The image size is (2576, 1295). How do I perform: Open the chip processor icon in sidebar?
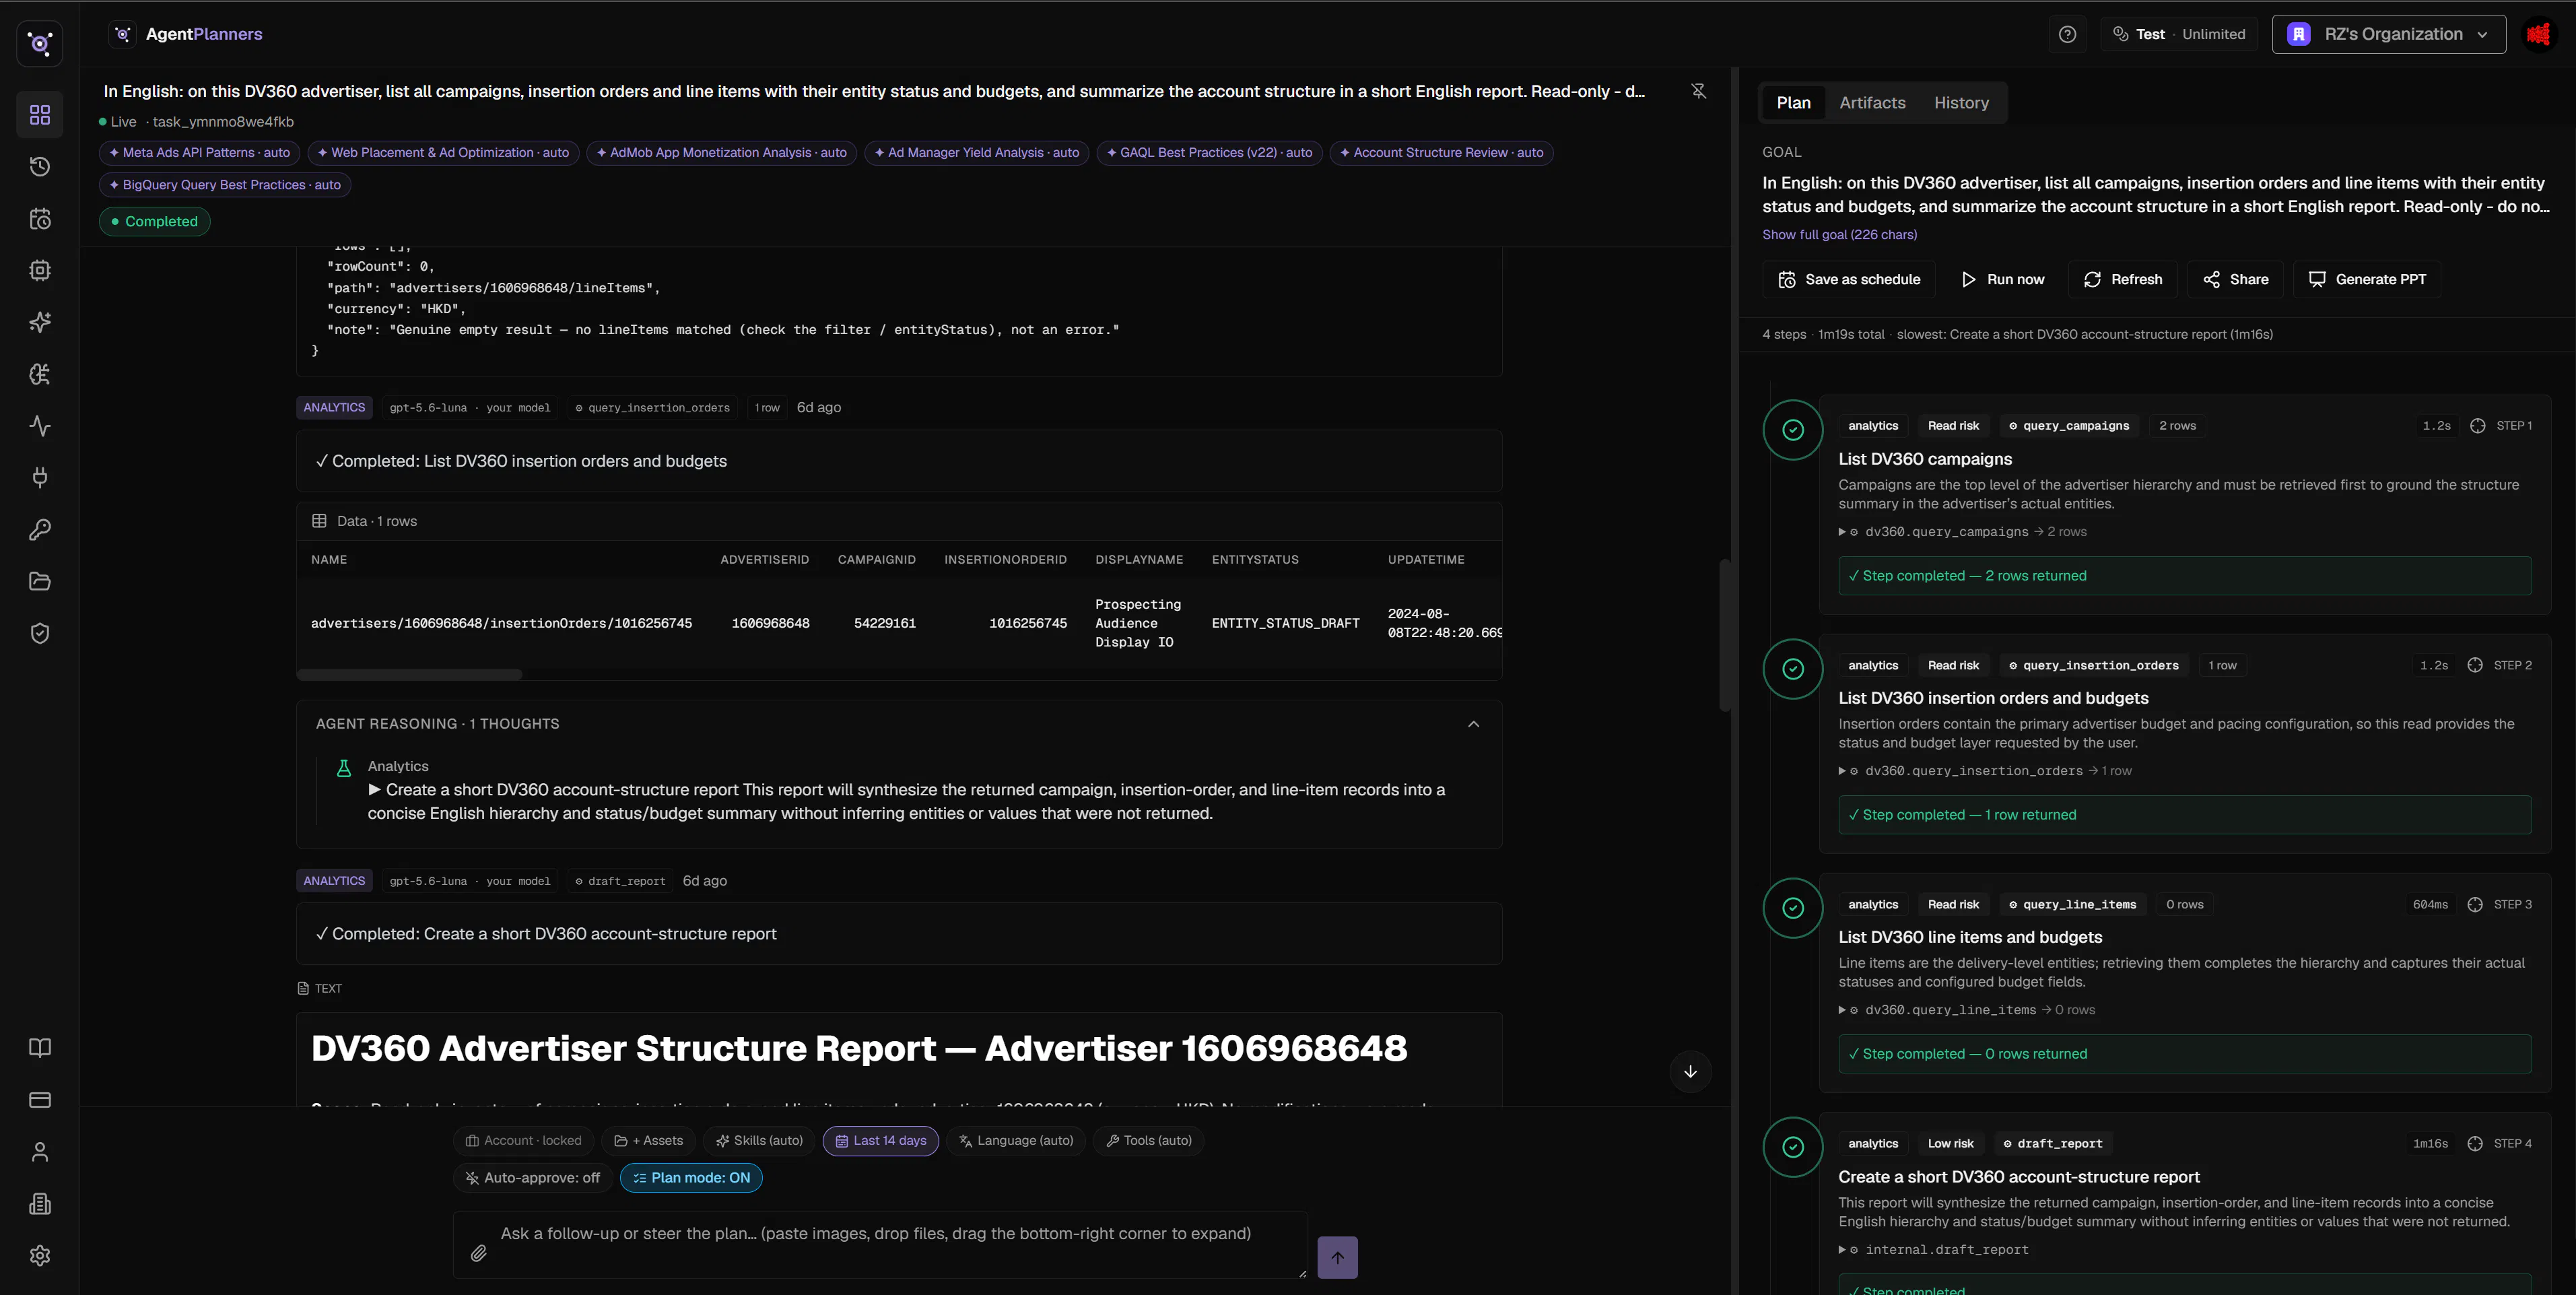(x=40, y=270)
